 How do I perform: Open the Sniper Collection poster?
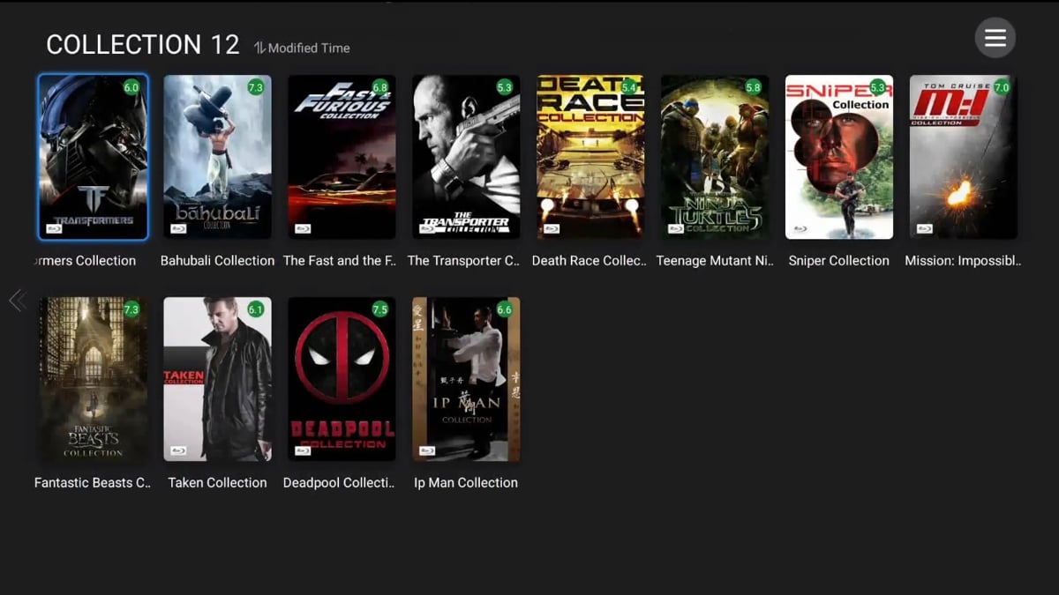pyautogui.click(x=839, y=157)
